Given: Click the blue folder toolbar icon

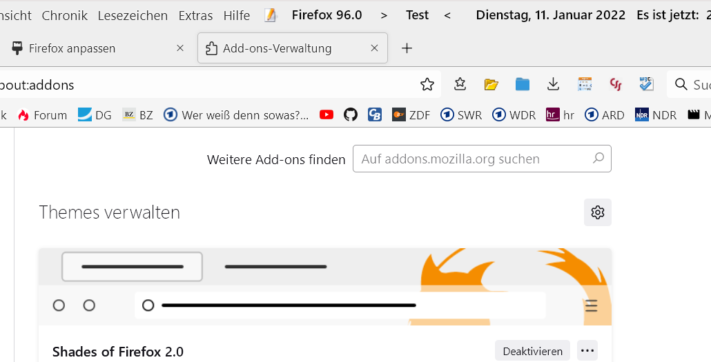Looking at the screenshot, I should click(523, 84).
